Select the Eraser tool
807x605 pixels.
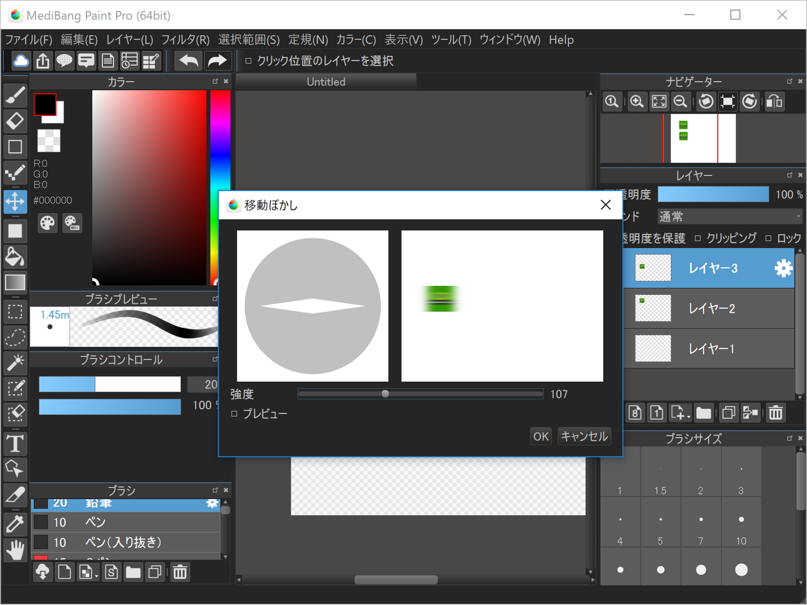(x=15, y=120)
